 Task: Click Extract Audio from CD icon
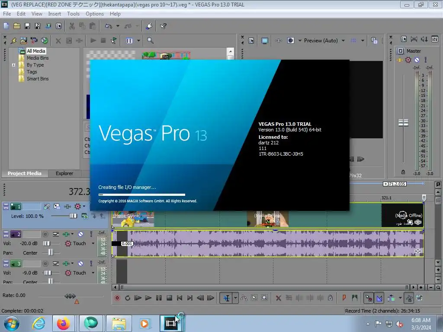45,41
